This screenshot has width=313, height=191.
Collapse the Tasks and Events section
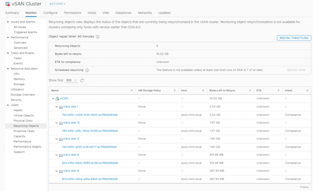point(8,53)
